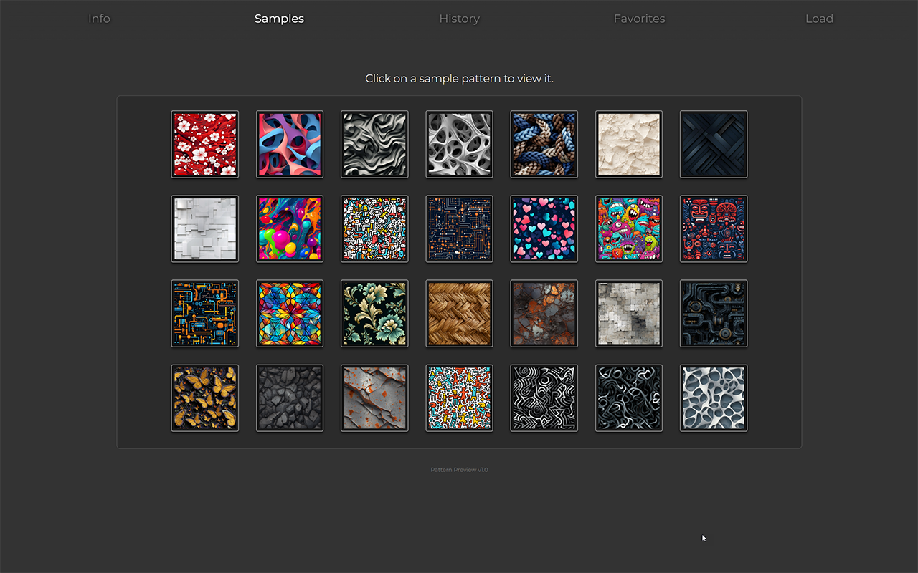Open the braided rope pattern sample
Image resolution: width=918 pixels, height=573 pixels.
click(544, 144)
